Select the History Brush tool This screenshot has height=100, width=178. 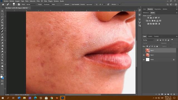coord(2,40)
